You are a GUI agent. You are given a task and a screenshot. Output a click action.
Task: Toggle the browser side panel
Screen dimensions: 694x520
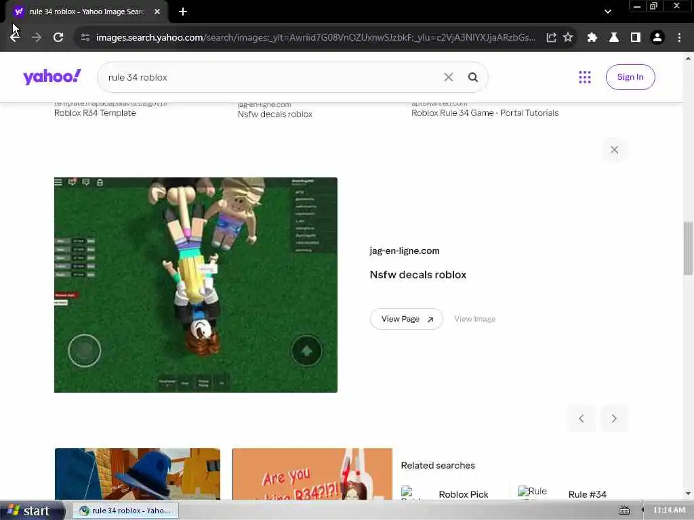(x=636, y=38)
